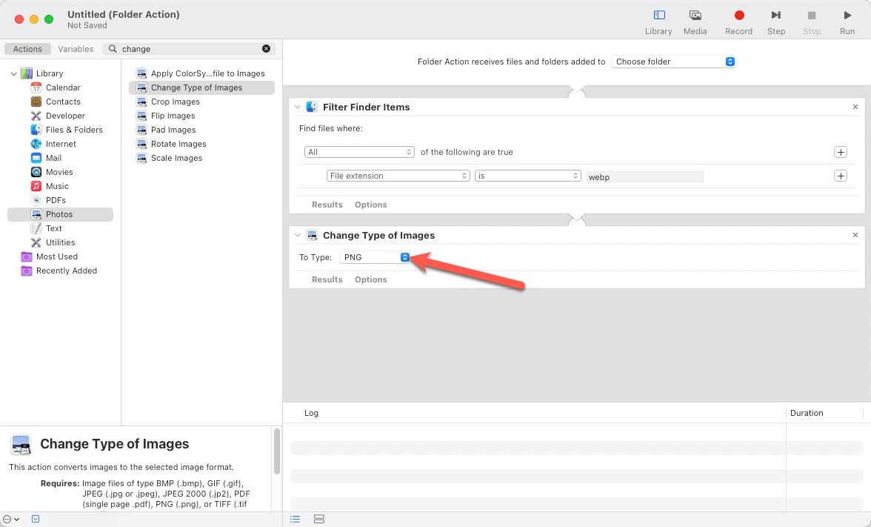This screenshot has height=527, width=871.
Task: Click the webp extension text field
Action: point(645,176)
